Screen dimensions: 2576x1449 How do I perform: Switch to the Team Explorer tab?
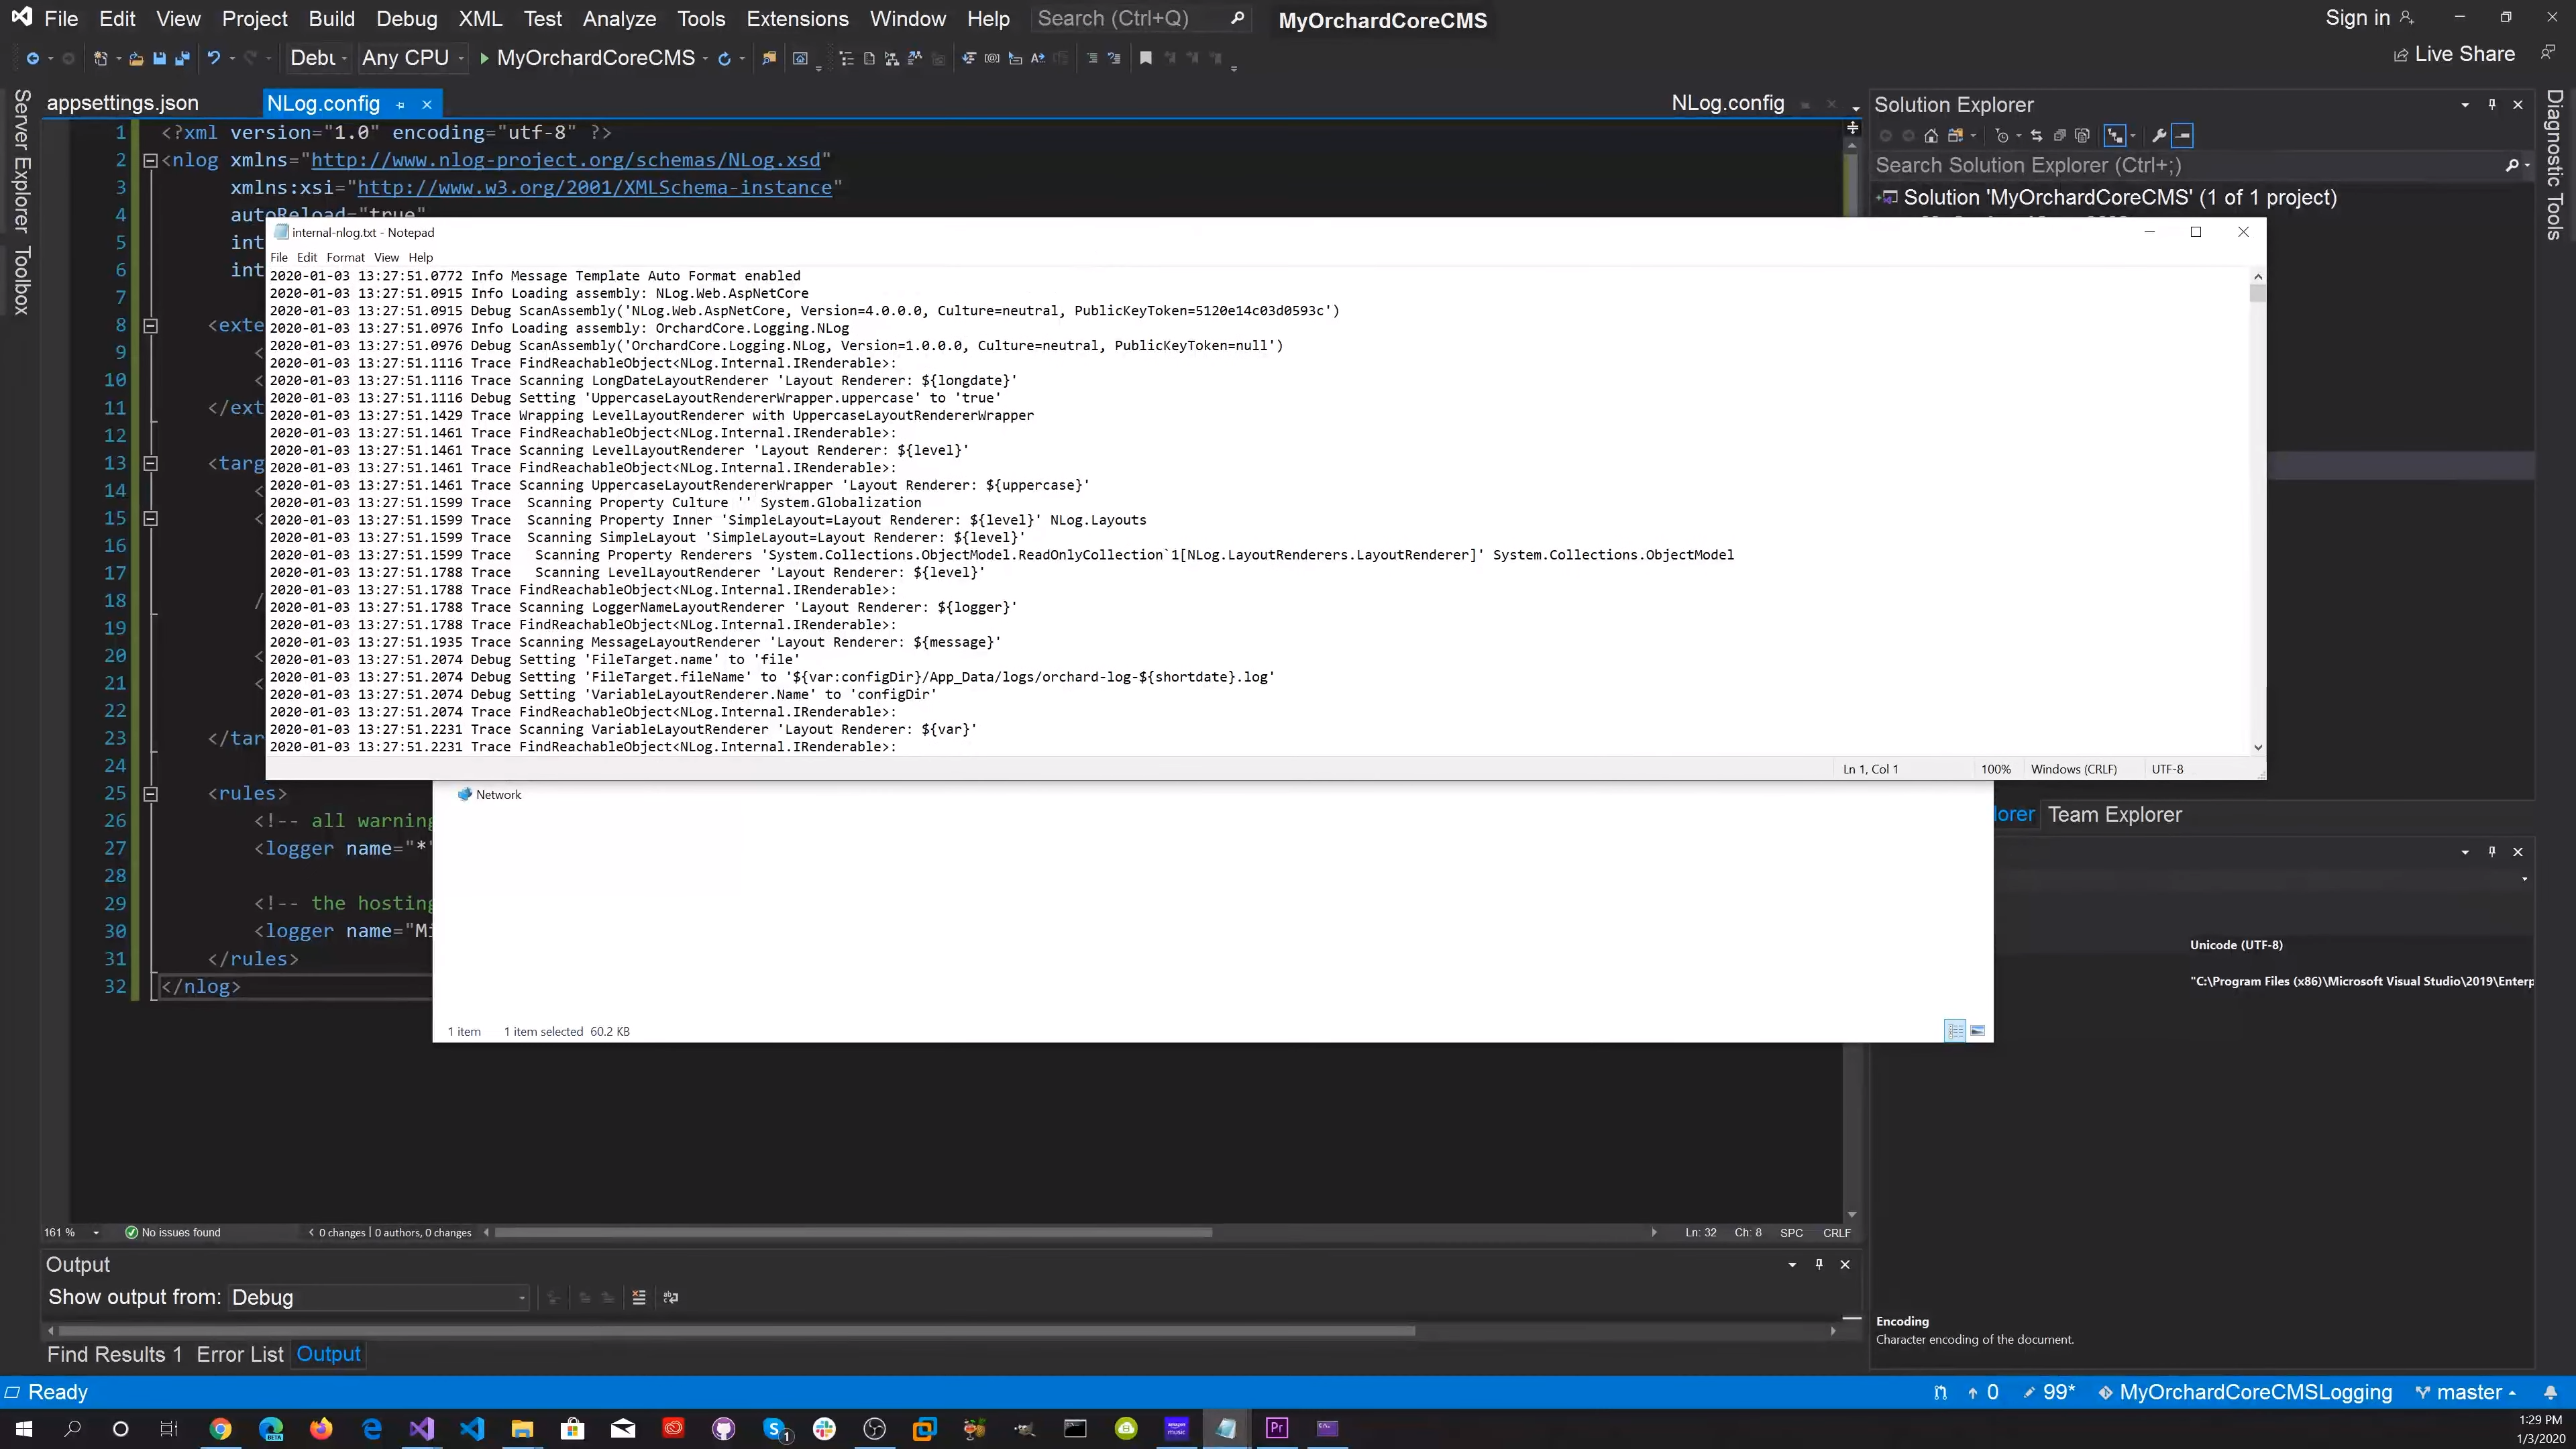point(2115,814)
